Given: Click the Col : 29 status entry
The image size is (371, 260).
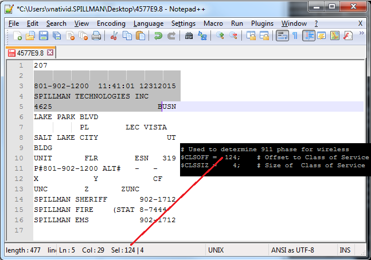Looking at the screenshot, I should [x=93, y=250].
